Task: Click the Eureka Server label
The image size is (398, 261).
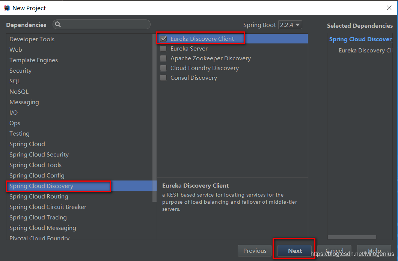Action: (189, 49)
